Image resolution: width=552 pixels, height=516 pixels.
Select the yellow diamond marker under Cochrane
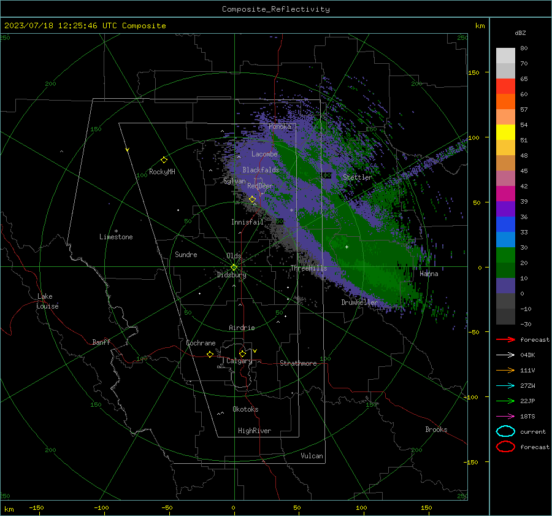click(210, 355)
